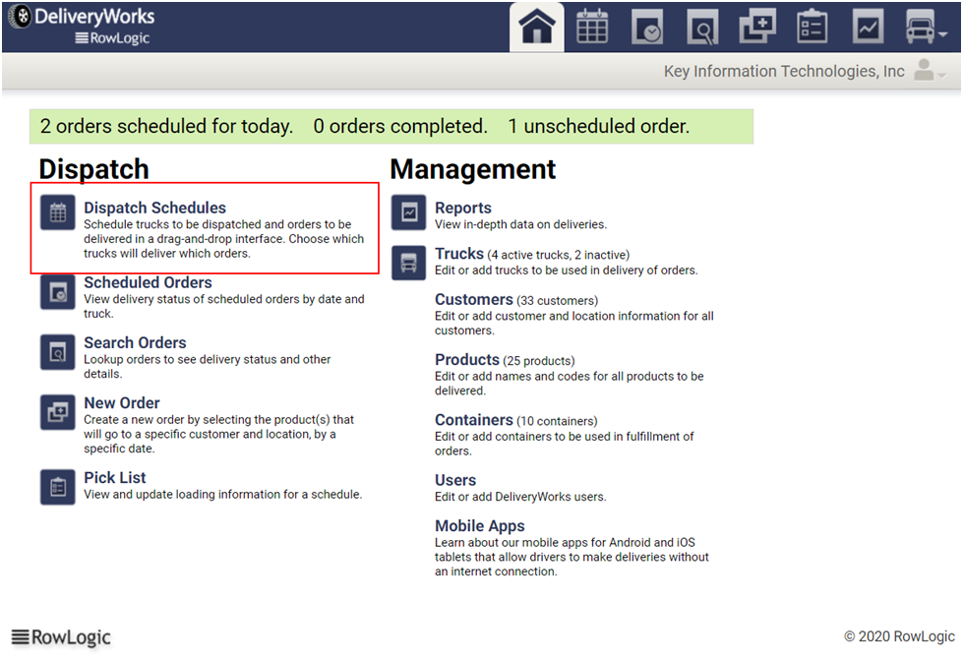The height and width of the screenshot is (661, 963).
Task: Click the RowLogic footer logo
Action: point(61,637)
